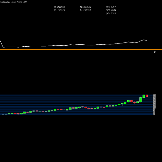The height and width of the screenshot is (162, 162).
Task: Click the 'OH: 0.31' readout
Action: point(111,10)
